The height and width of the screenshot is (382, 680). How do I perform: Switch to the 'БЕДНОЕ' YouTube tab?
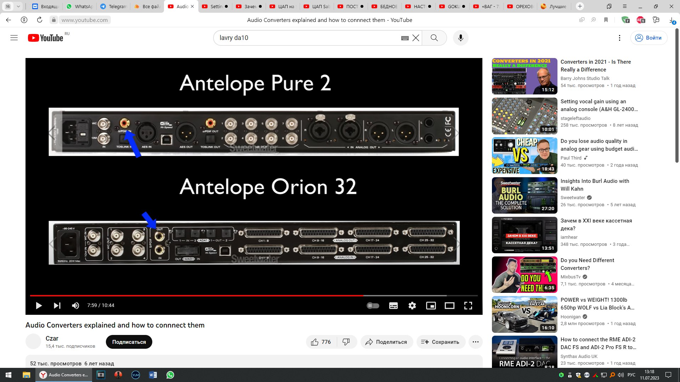(x=385, y=6)
